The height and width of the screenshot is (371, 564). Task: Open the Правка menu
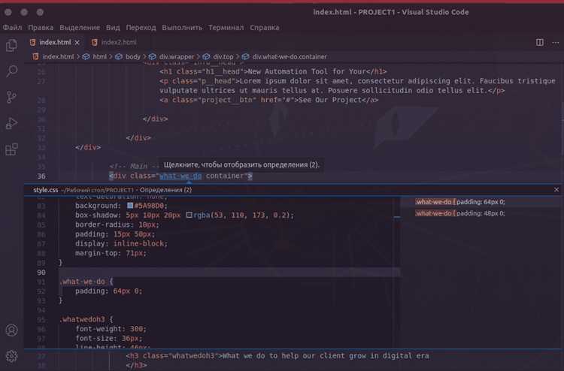tap(41, 28)
